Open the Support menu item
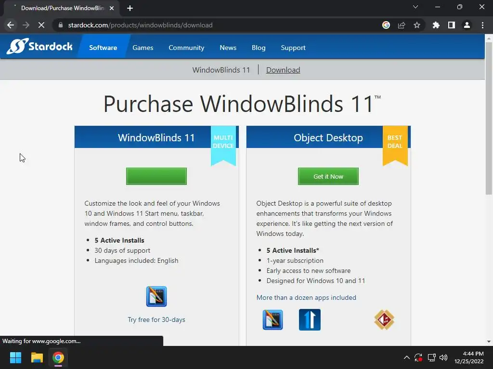 (x=293, y=48)
